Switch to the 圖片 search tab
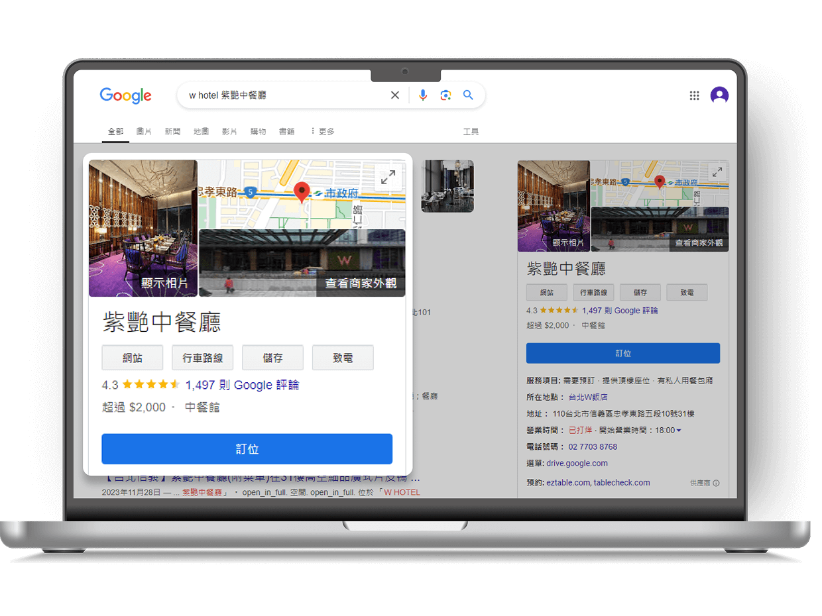Image resolution: width=822 pixels, height=616 pixels. click(x=144, y=130)
